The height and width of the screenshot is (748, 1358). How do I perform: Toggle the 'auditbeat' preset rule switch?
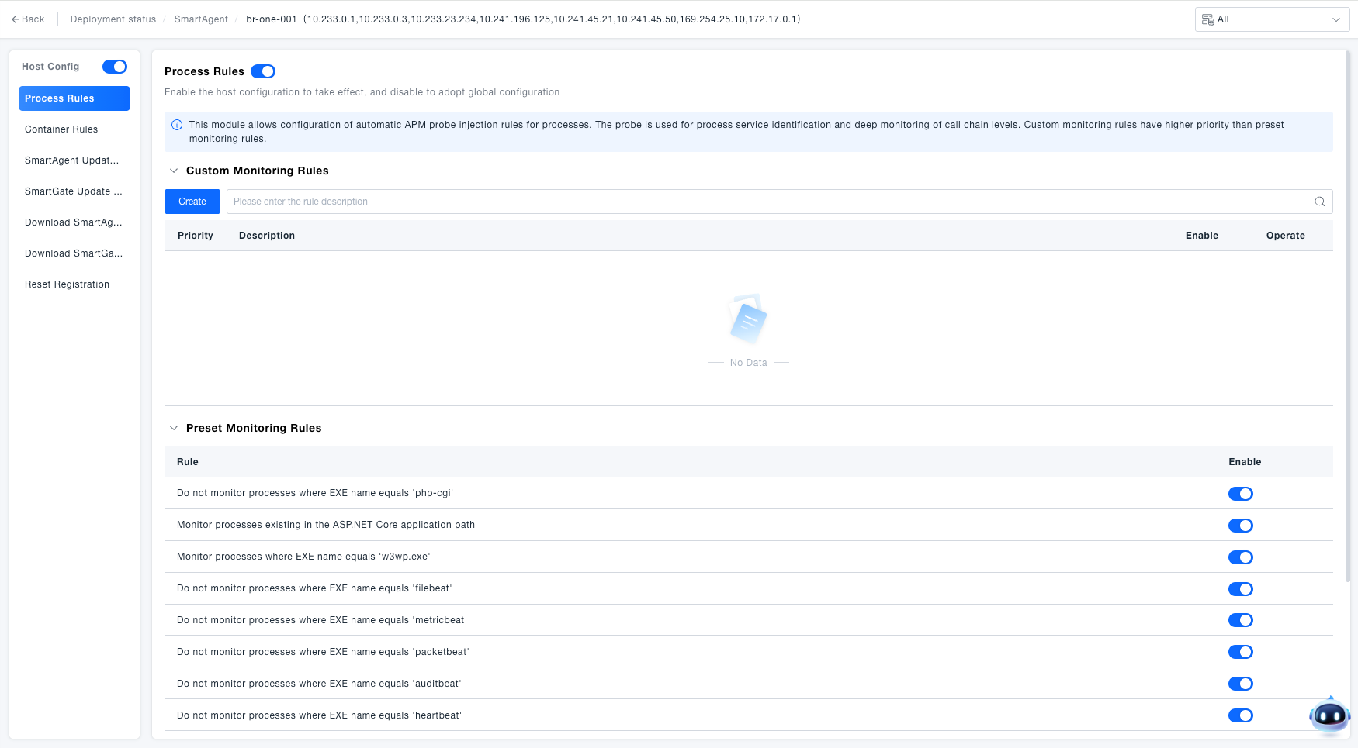(x=1241, y=684)
